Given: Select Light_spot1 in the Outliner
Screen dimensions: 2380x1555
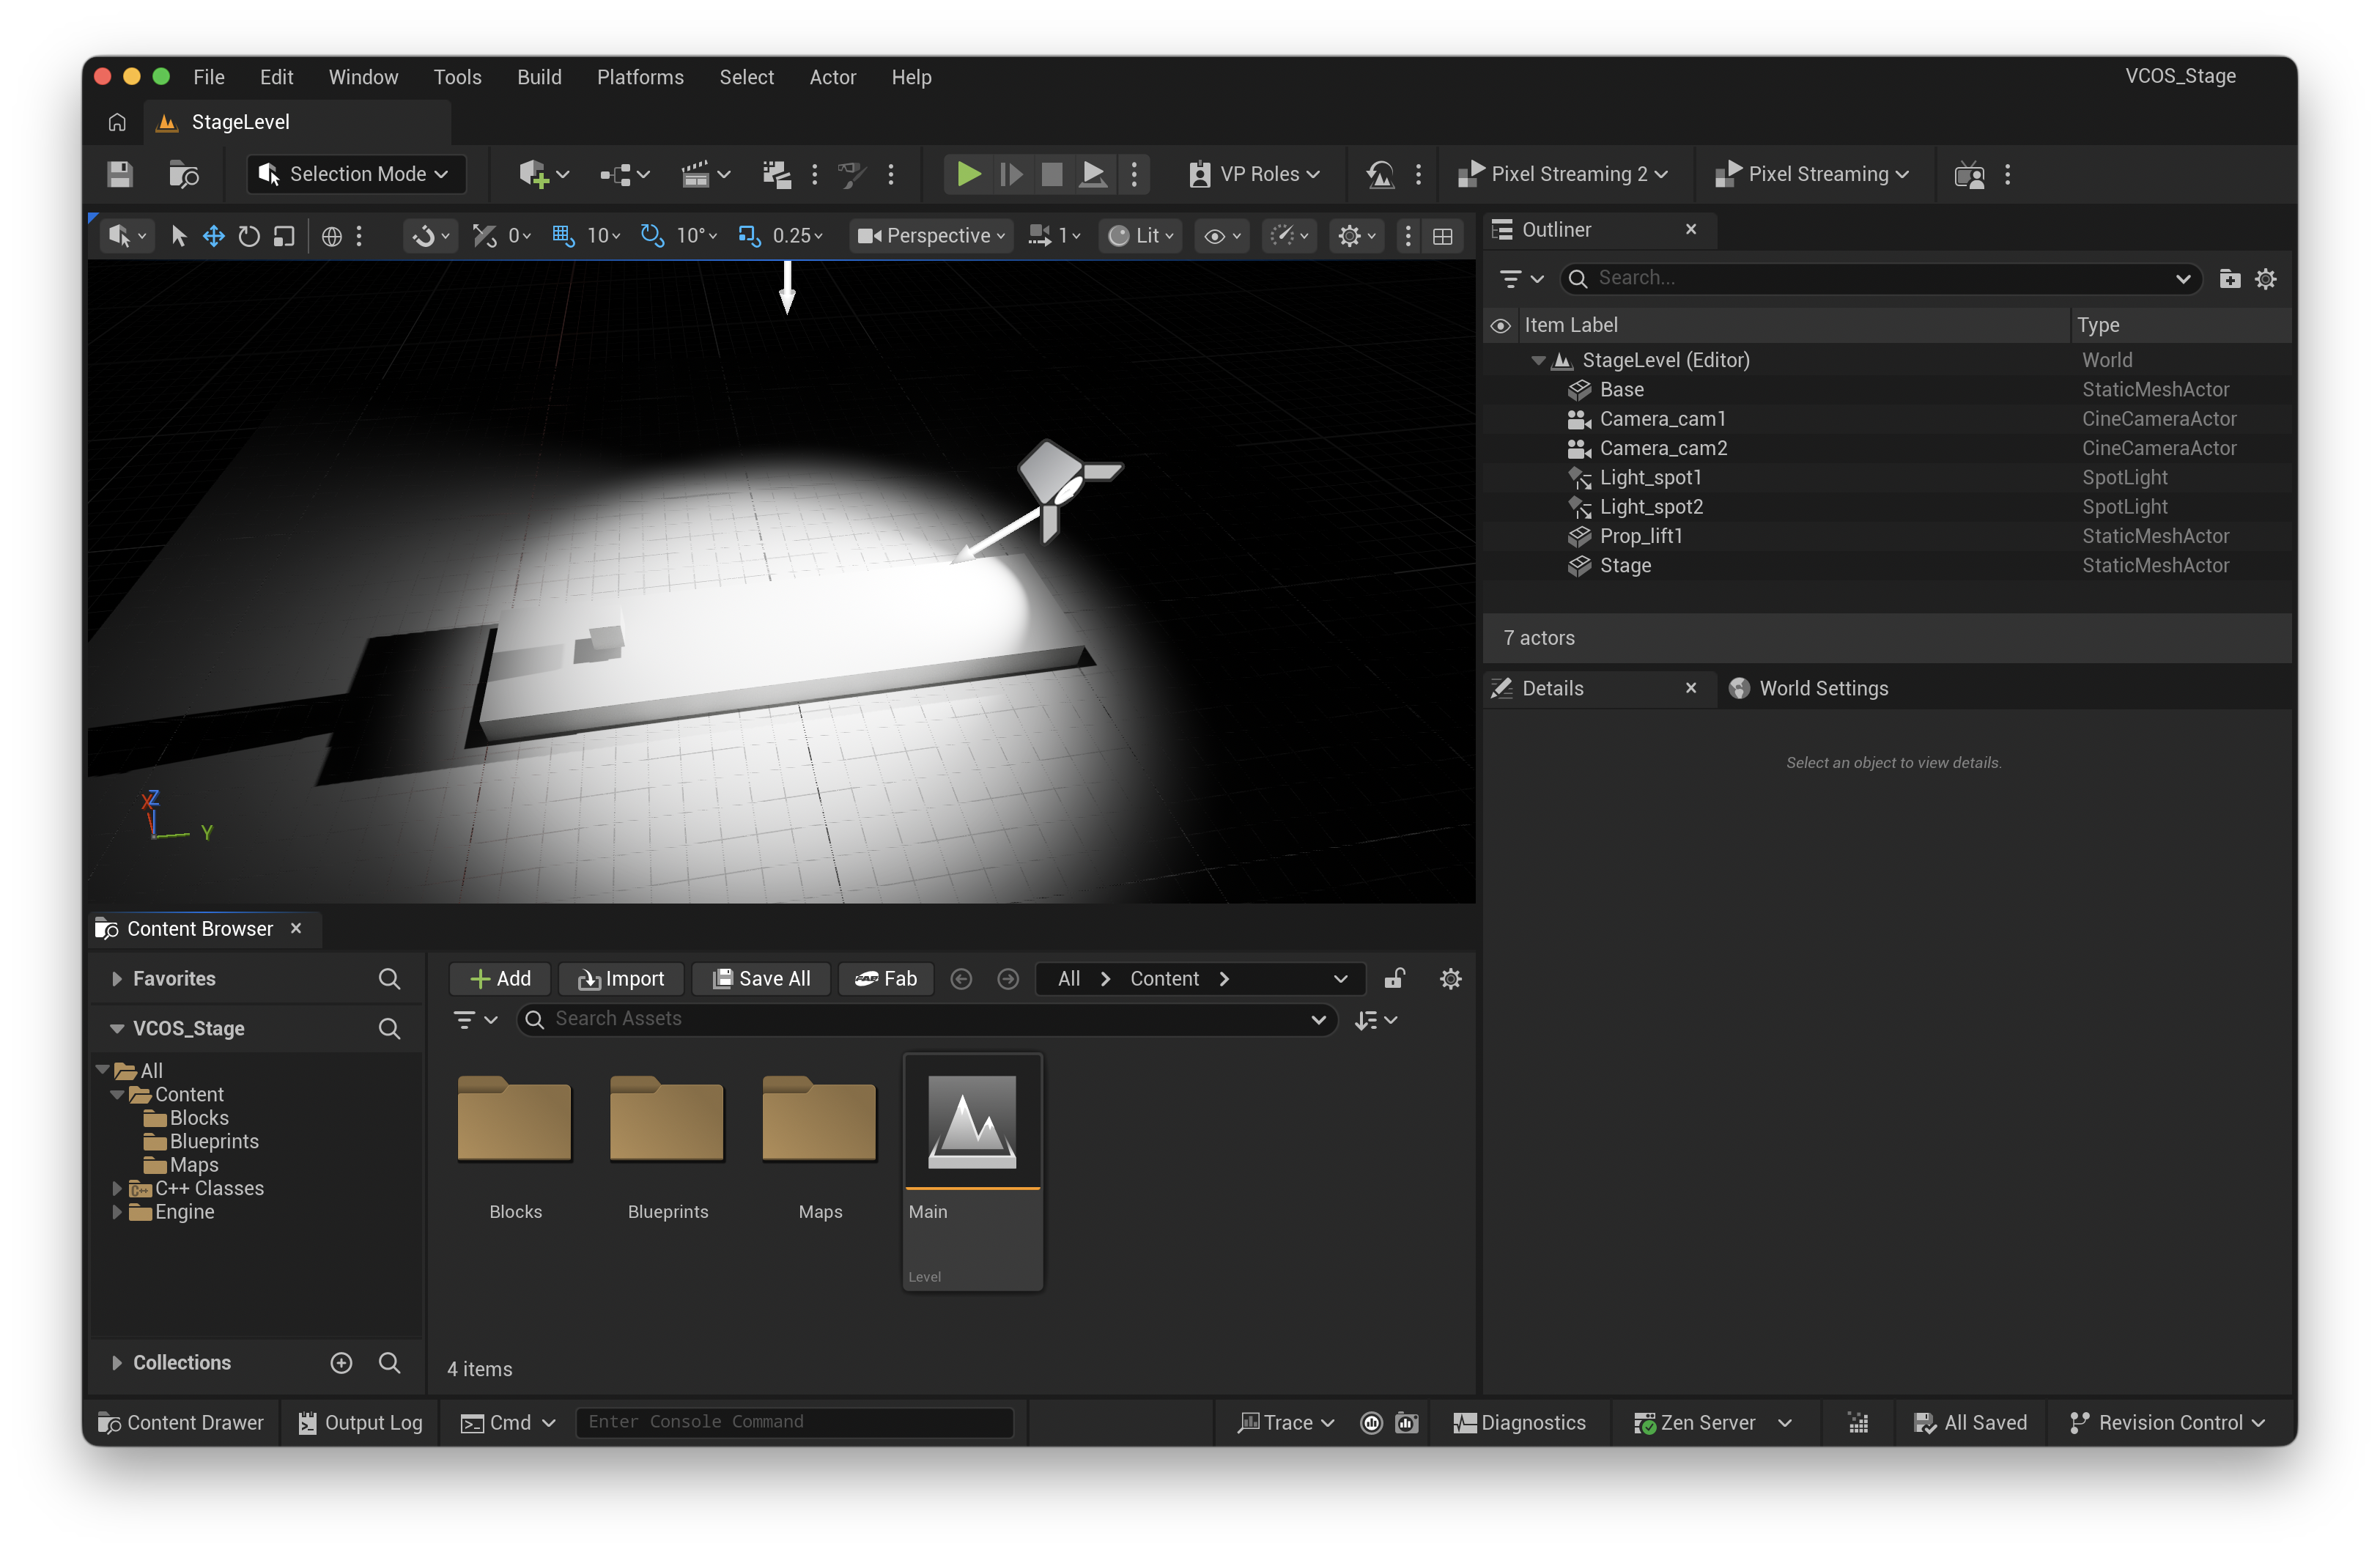Looking at the screenshot, I should [x=1650, y=477].
